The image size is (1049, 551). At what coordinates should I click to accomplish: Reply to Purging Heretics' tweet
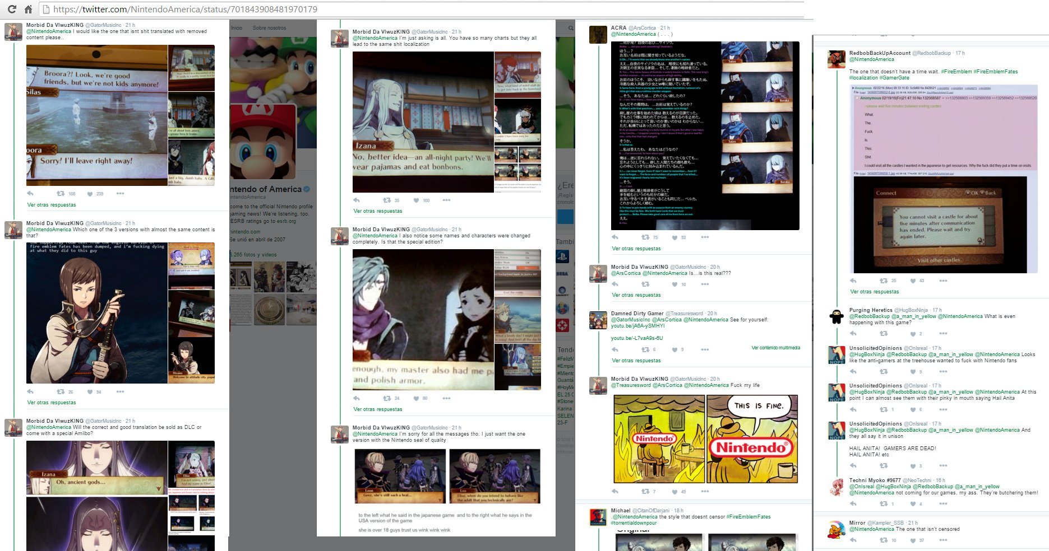pos(853,334)
